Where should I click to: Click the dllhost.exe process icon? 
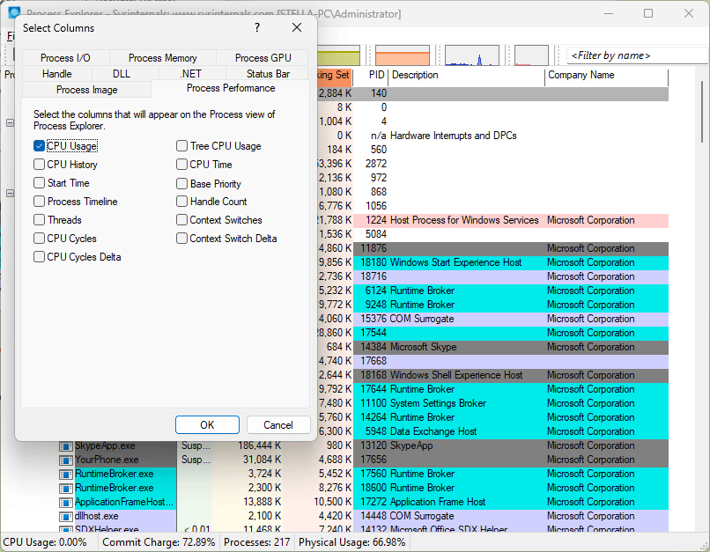65,516
